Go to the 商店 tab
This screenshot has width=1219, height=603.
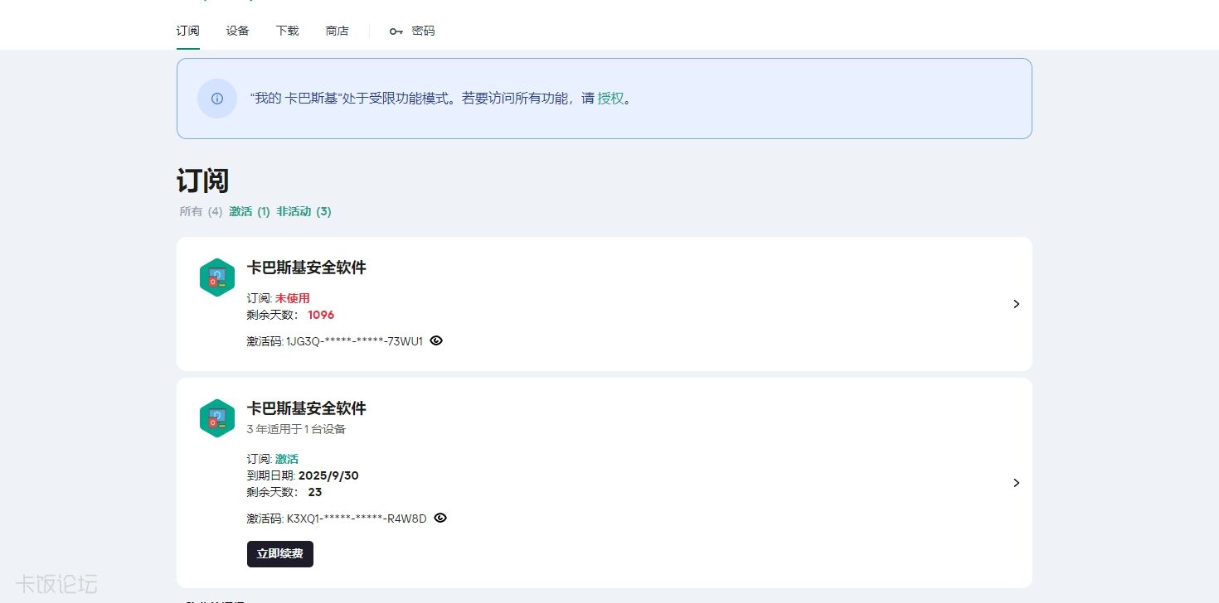[x=338, y=31]
